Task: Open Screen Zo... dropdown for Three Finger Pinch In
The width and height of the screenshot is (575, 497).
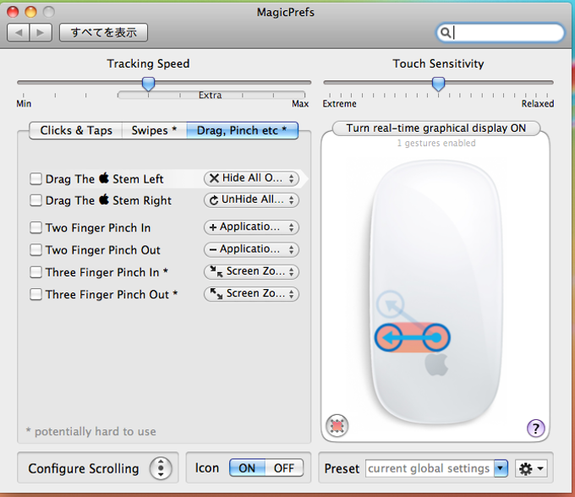Action: coord(252,271)
